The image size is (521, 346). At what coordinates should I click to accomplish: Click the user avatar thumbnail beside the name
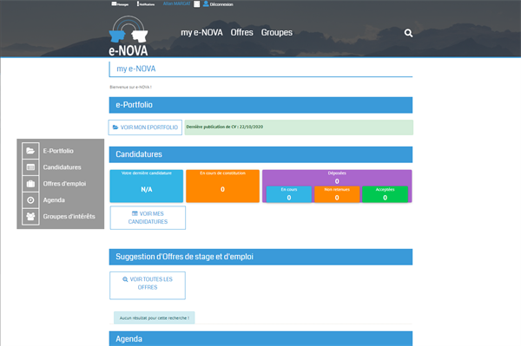[x=197, y=4]
